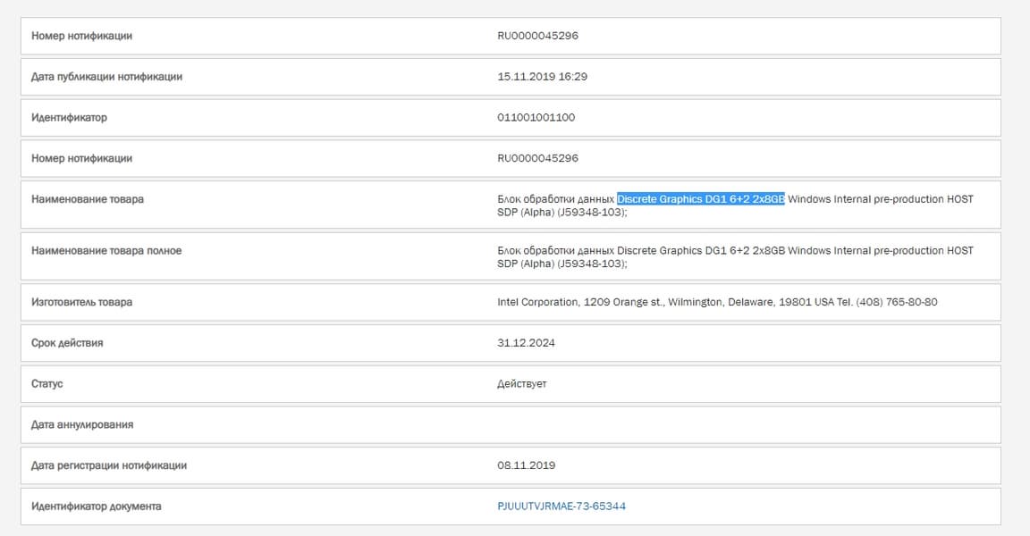1030x536 pixels.
Task: Click the 'Идентификатор документа' label
Action: point(97,507)
